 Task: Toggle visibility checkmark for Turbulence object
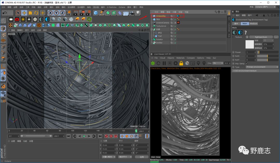(175, 26)
